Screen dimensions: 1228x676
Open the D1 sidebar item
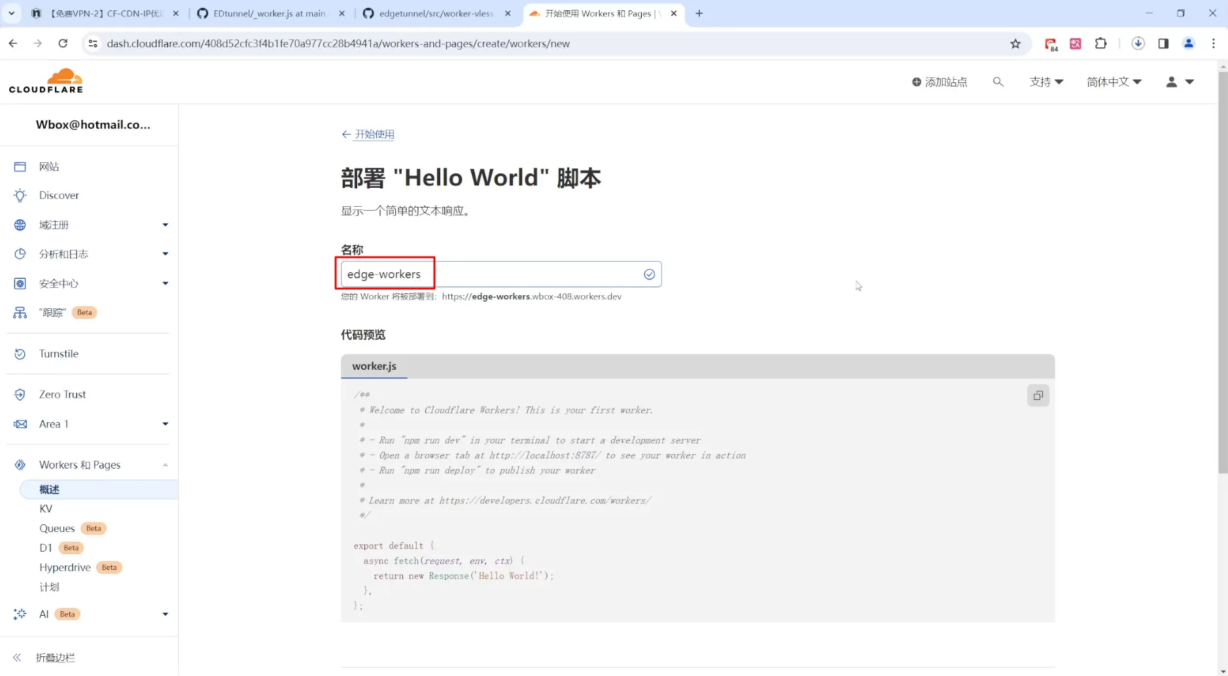click(46, 548)
